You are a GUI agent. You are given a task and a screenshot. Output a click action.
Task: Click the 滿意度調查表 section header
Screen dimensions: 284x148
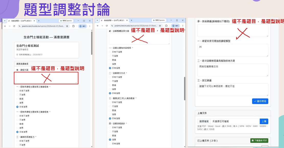point(22,64)
